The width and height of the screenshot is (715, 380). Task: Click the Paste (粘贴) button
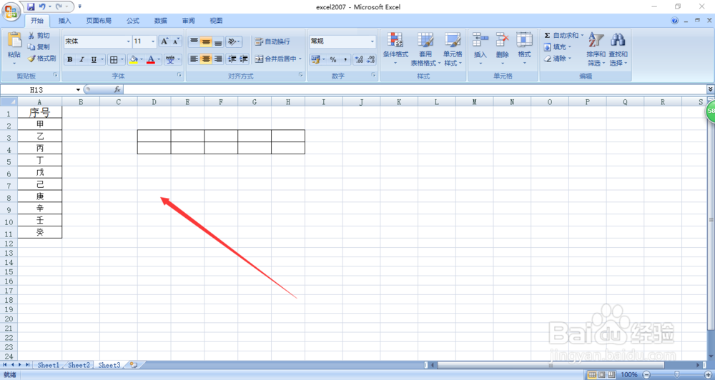point(14,49)
